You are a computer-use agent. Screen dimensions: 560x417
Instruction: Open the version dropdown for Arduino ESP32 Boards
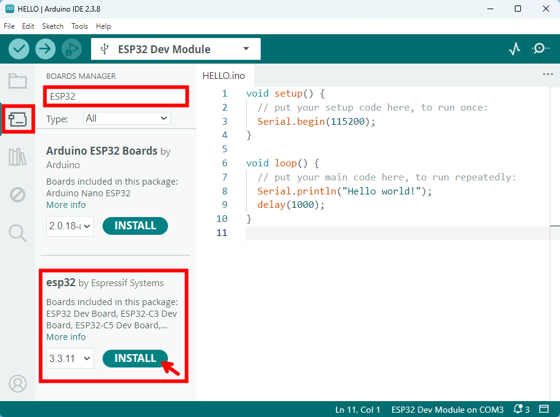70,226
